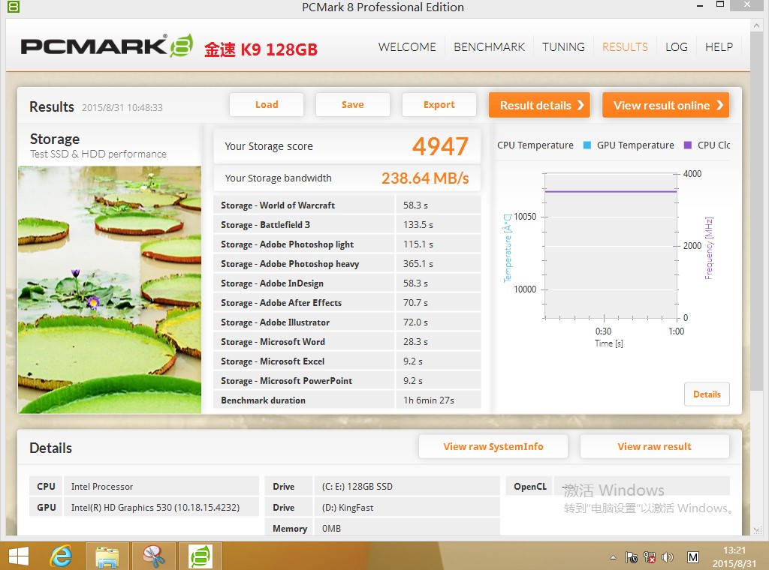Open the TUNING tab
Image resolution: width=769 pixels, height=570 pixels.
[x=563, y=47]
